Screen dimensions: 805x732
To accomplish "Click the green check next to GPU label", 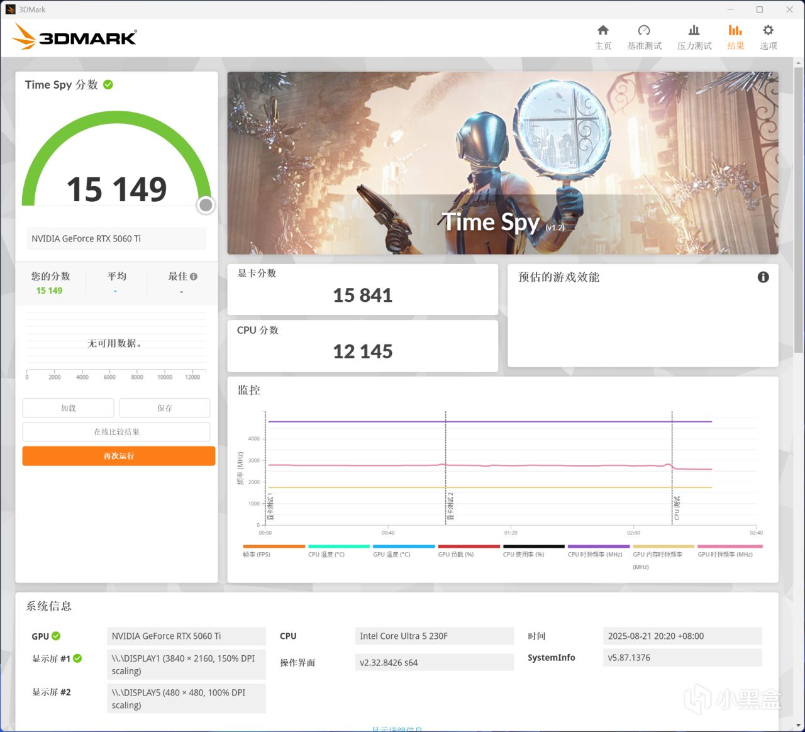I will click(x=56, y=636).
